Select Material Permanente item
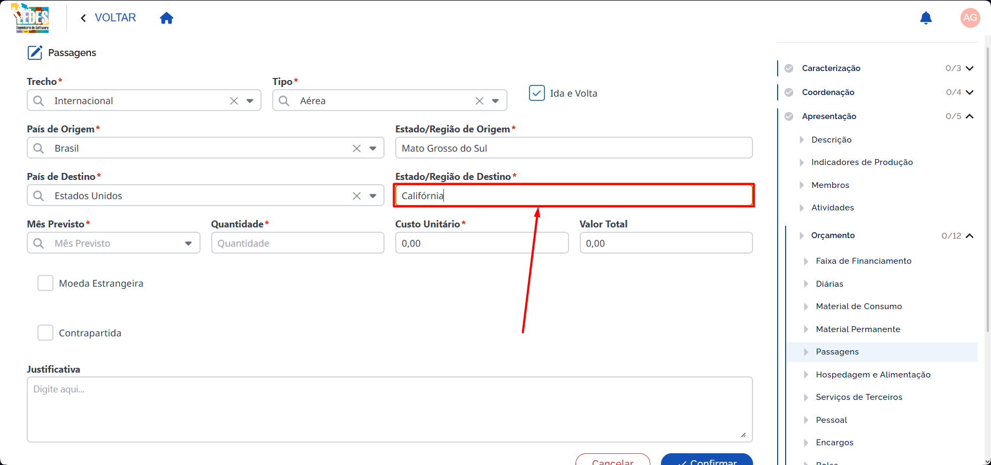 (x=858, y=329)
